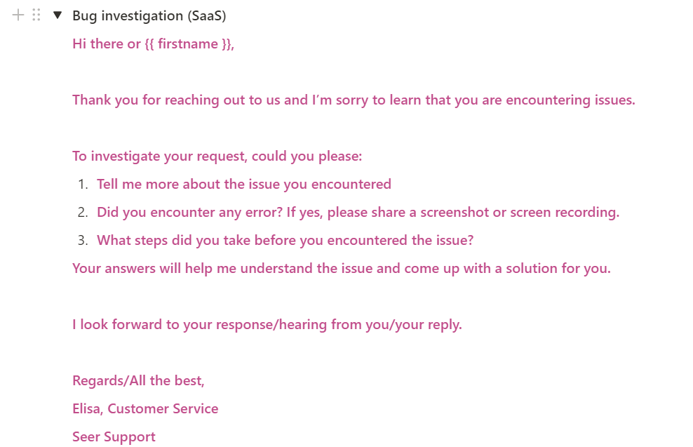693x447 pixels.
Task: Click the '{{ firstname }}' placeholder text
Action: click(x=188, y=44)
